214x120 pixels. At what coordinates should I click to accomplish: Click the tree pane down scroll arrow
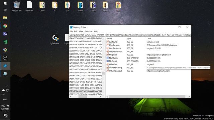point(103,94)
